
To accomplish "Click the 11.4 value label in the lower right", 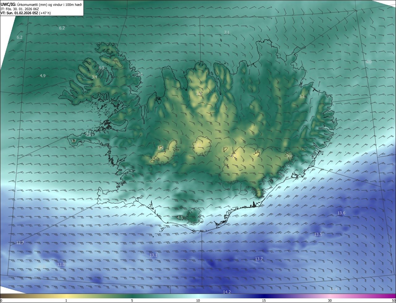I will 333,289.
